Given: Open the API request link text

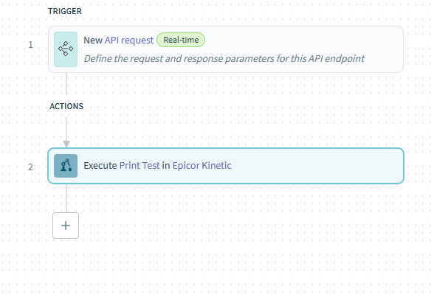Looking at the screenshot, I should (x=129, y=41).
